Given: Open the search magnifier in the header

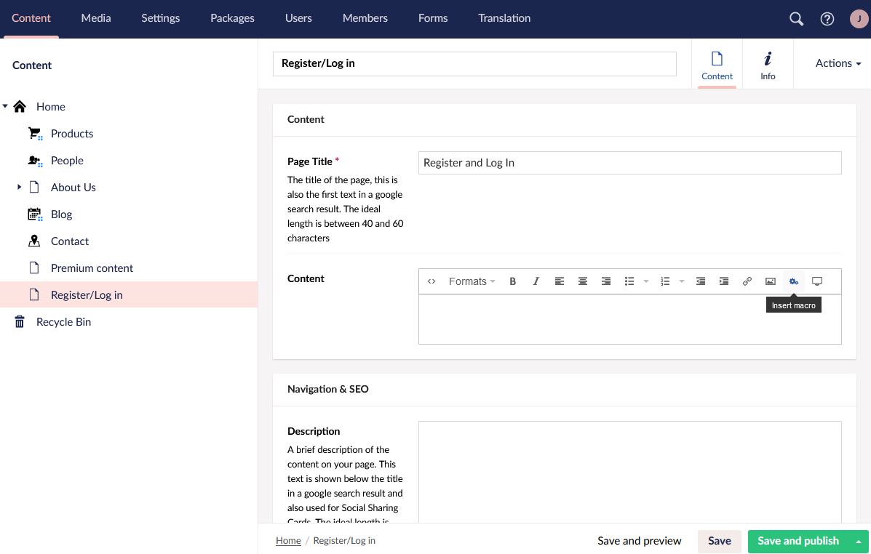Looking at the screenshot, I should tap(797, 19).
